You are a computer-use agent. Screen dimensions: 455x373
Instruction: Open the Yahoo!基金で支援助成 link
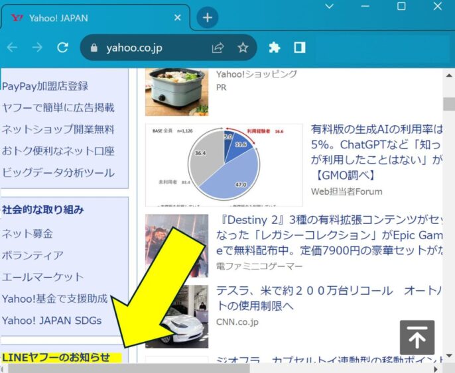[55, 299]
